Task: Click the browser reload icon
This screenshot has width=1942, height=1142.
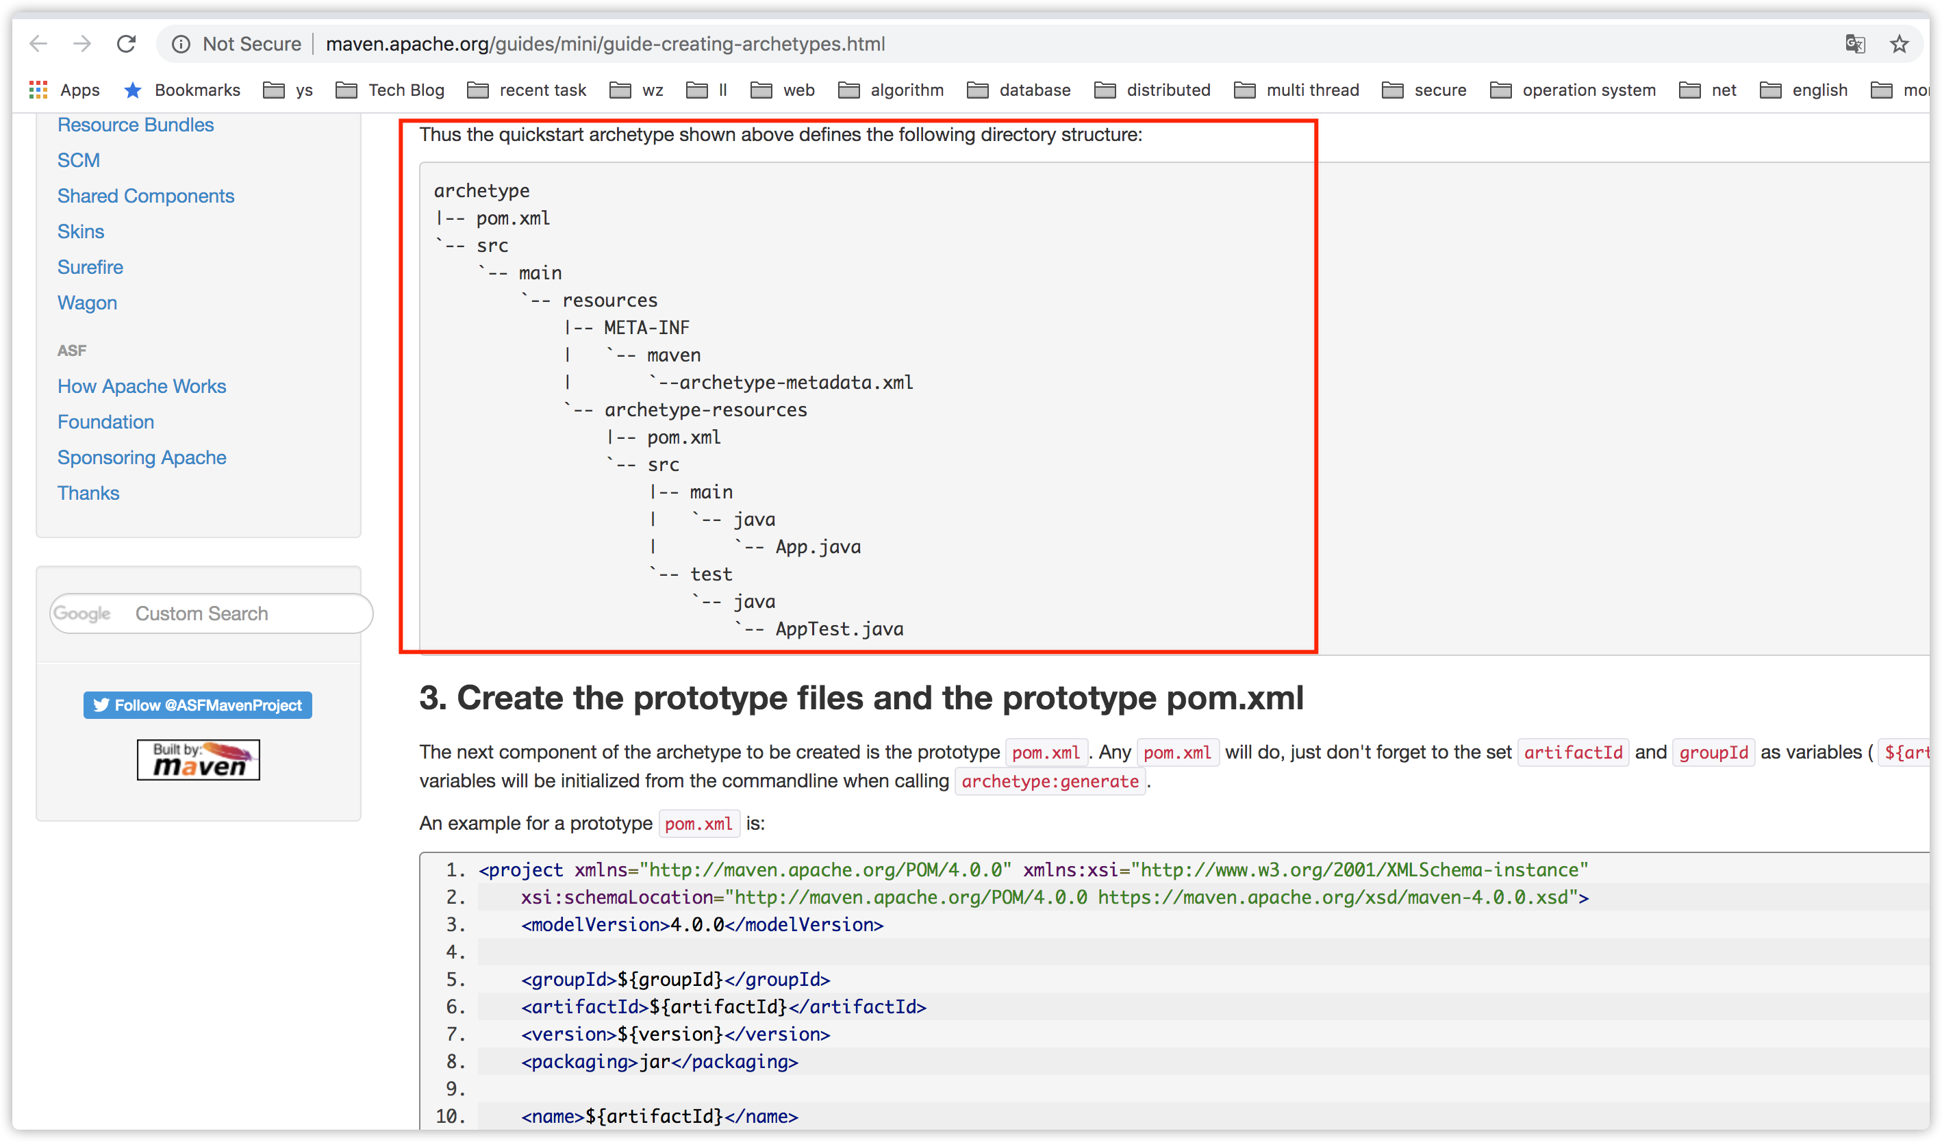Action: [x=127, y=44]
